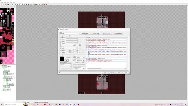Click the Apply button
188x106 pixels.
(119, 73)
